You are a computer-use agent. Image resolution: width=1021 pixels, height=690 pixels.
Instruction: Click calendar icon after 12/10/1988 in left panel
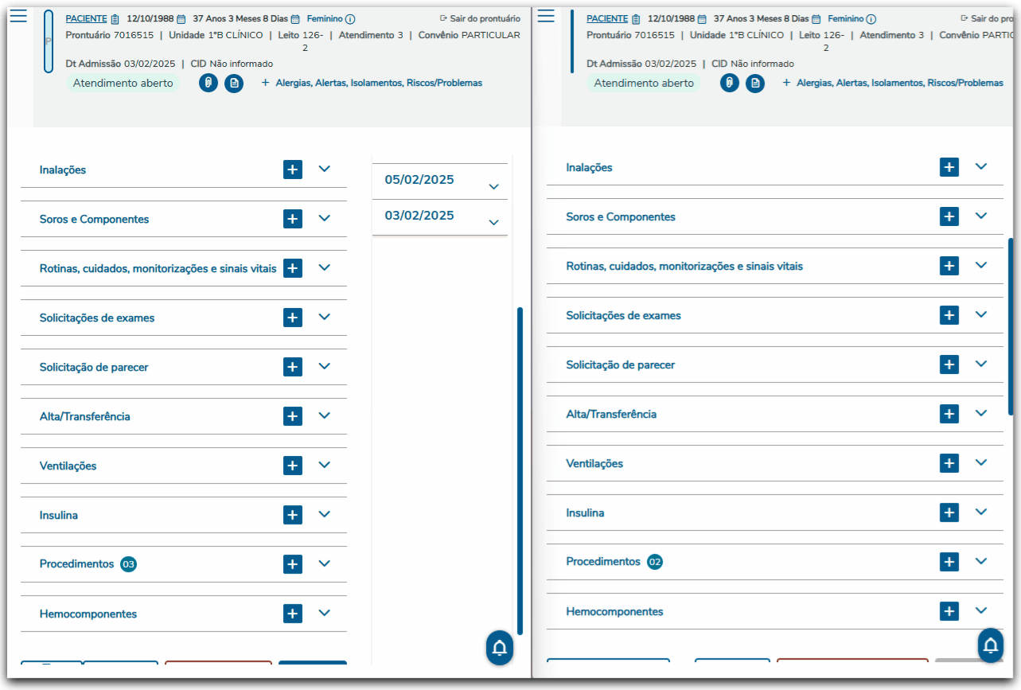tap(181, 19)
